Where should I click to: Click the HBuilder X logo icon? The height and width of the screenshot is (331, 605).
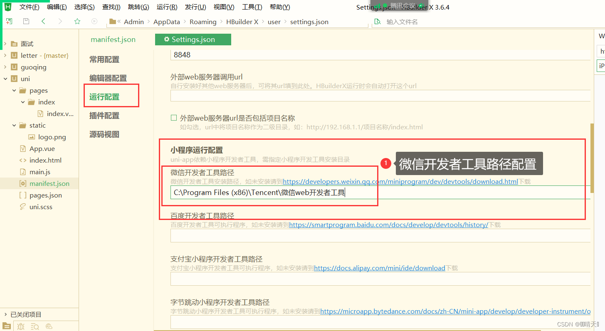pyautogui.click(x=7, y=7)
